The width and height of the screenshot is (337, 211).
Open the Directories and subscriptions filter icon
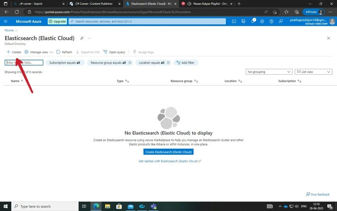tap(243, 21)
